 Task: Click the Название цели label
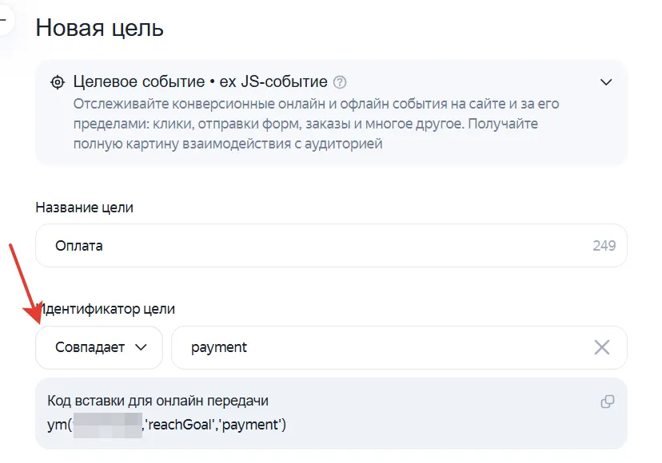tap(85, 208)
